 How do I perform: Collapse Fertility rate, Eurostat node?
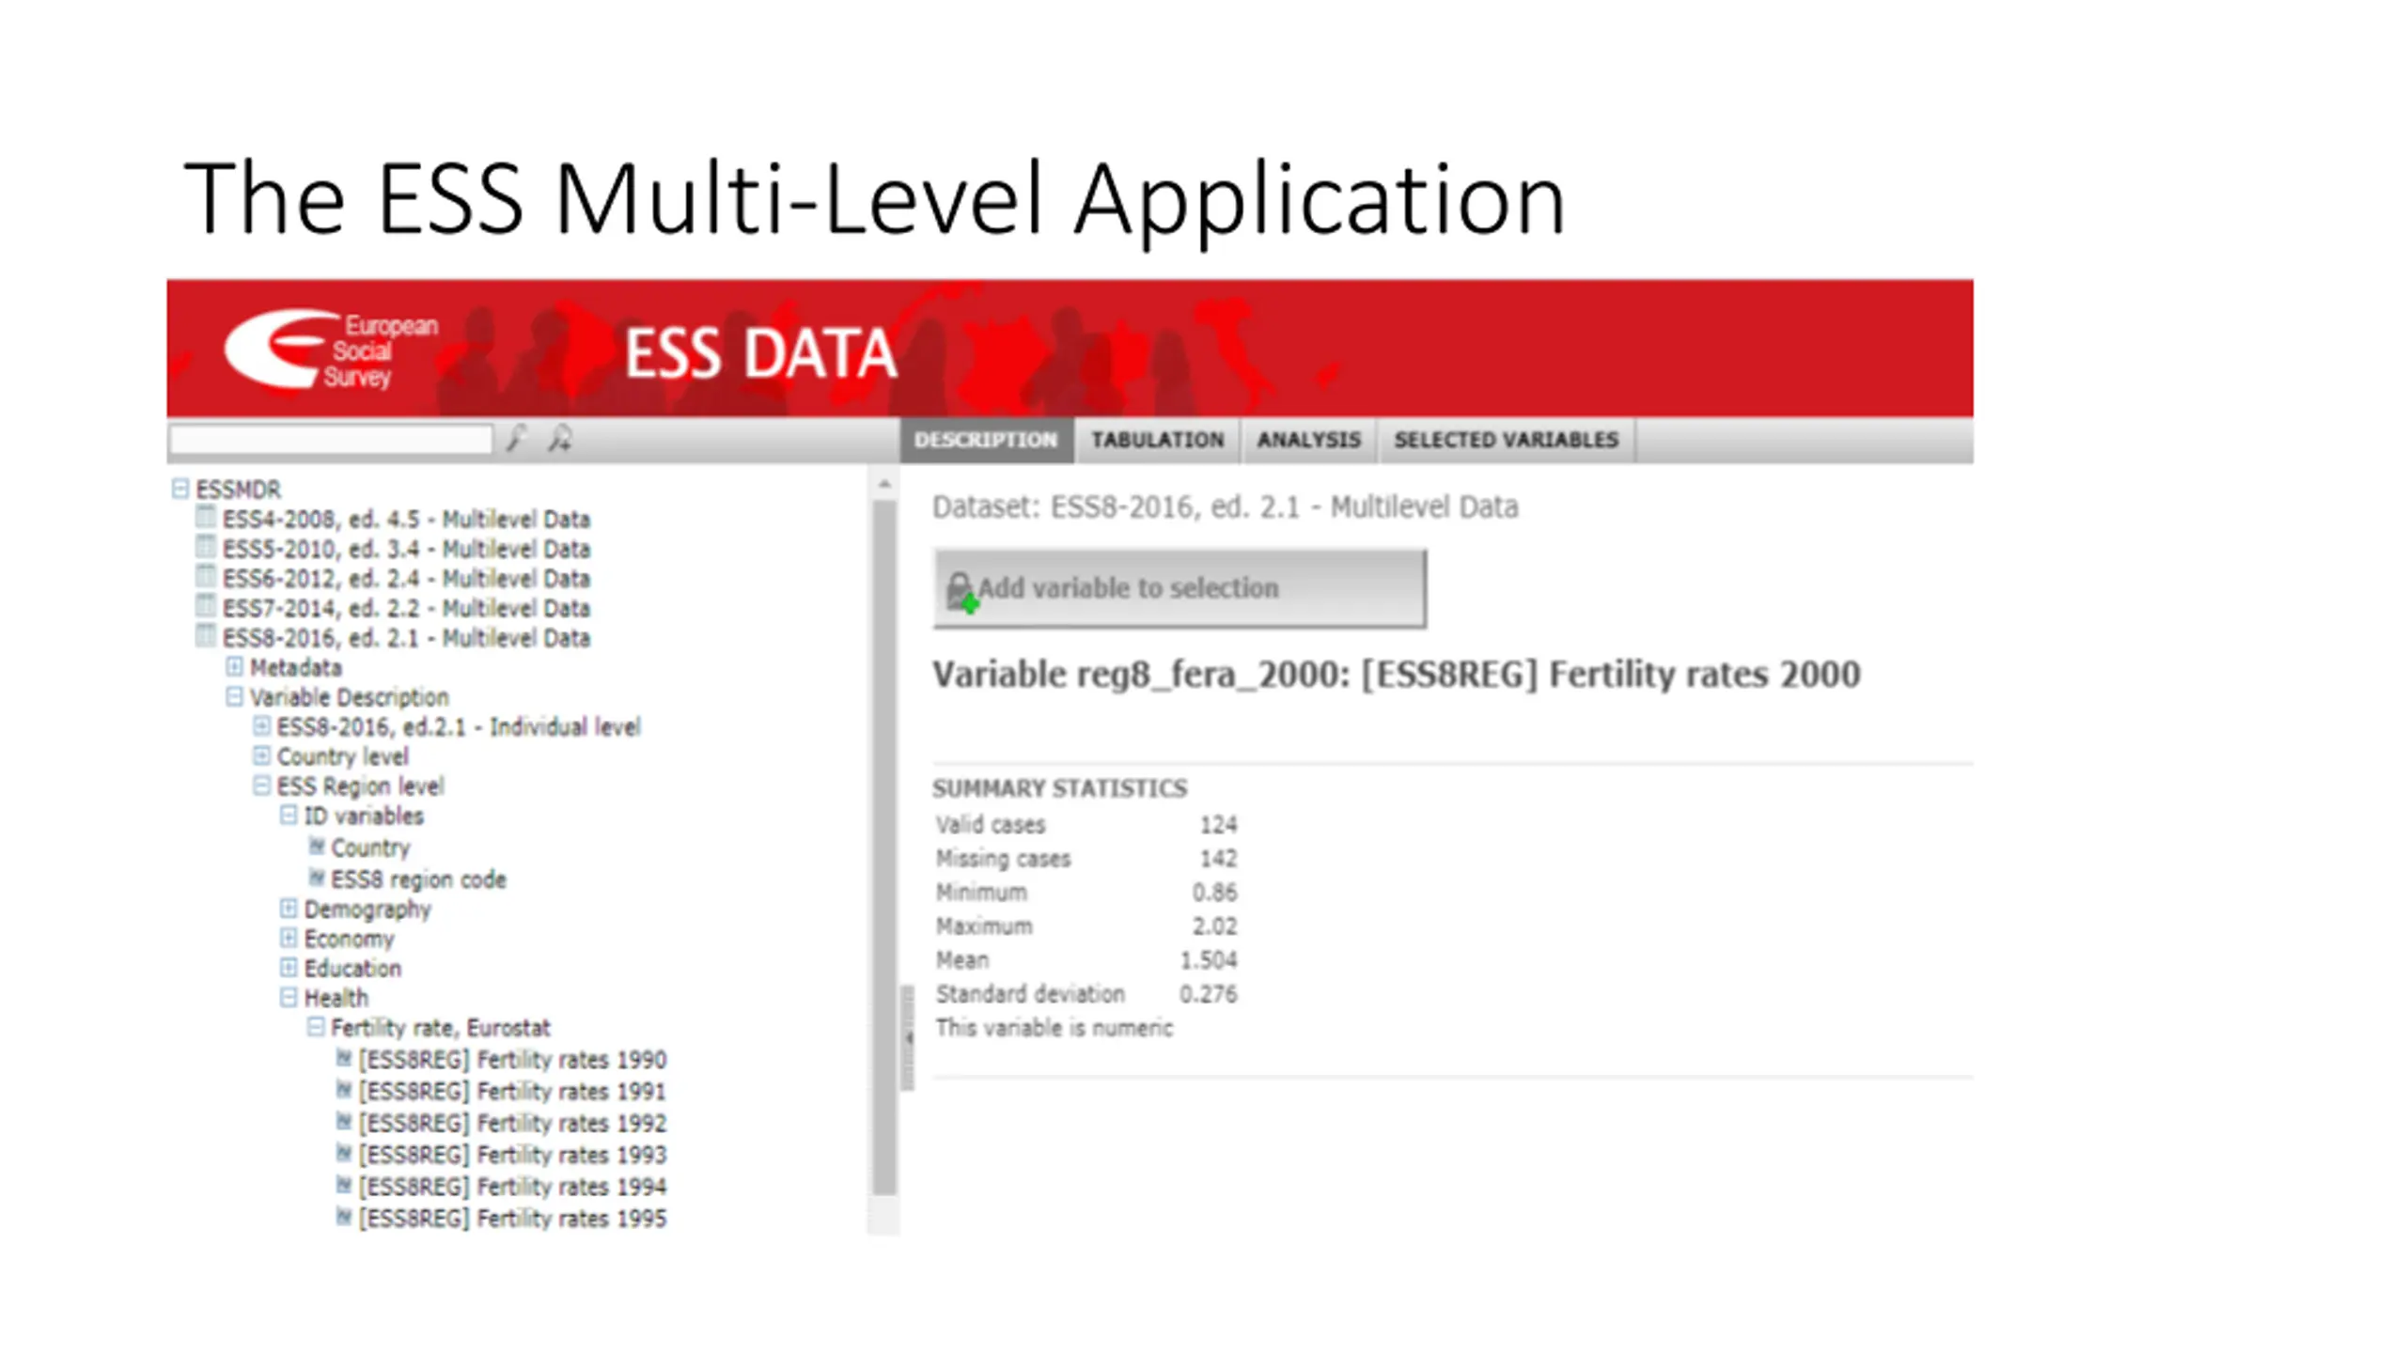click(x=317, y=1027)
